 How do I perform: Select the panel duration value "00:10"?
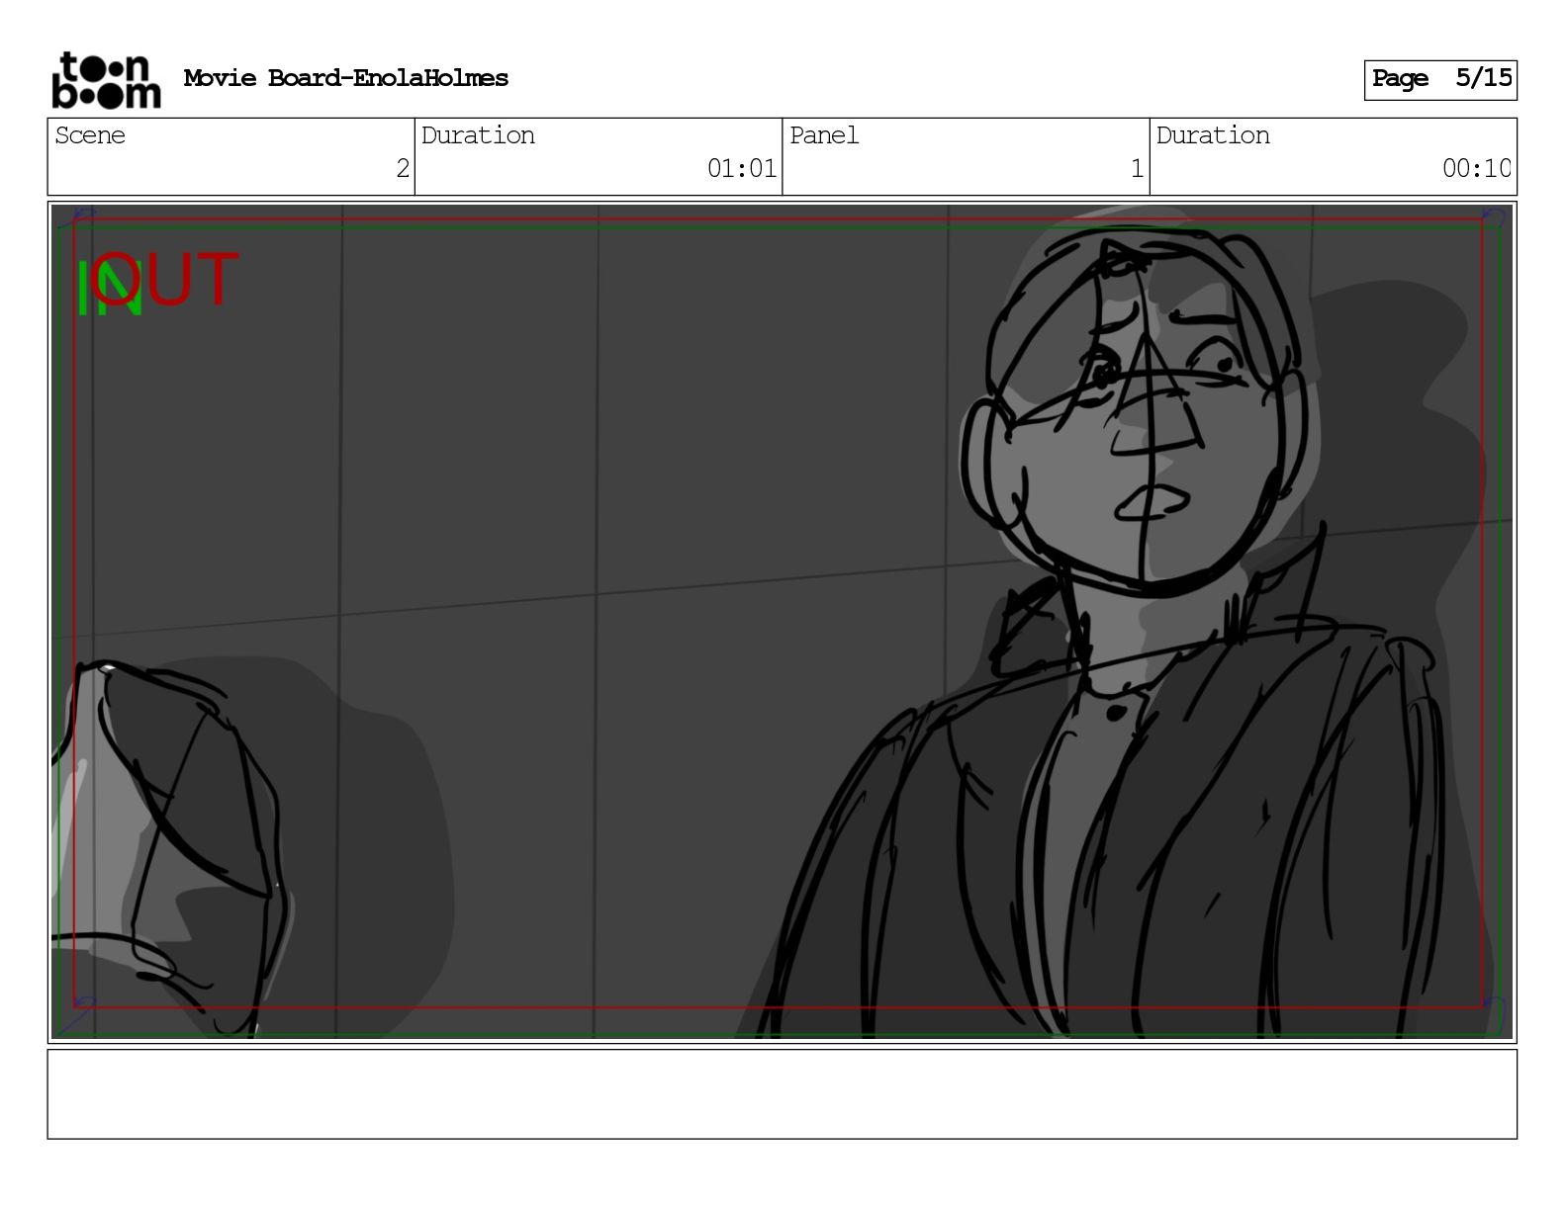1476,169
